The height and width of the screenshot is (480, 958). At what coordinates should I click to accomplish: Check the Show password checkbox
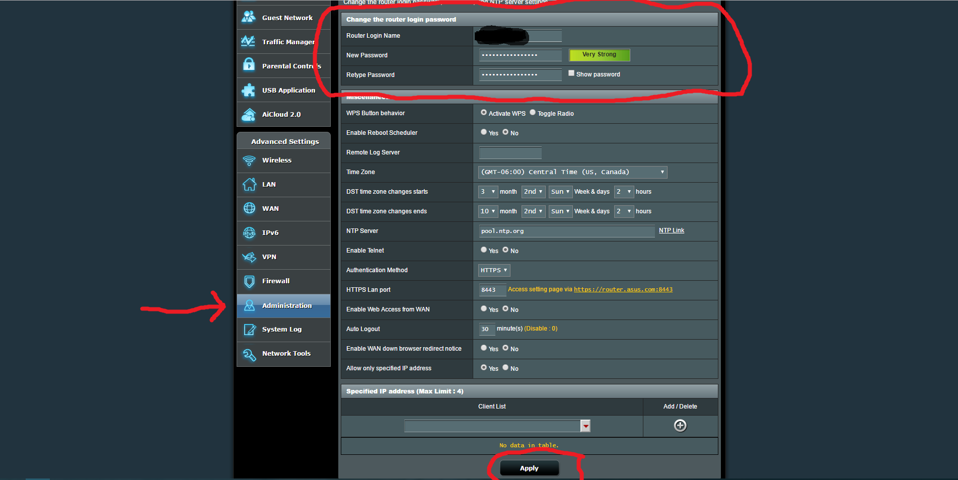point(571,73)
